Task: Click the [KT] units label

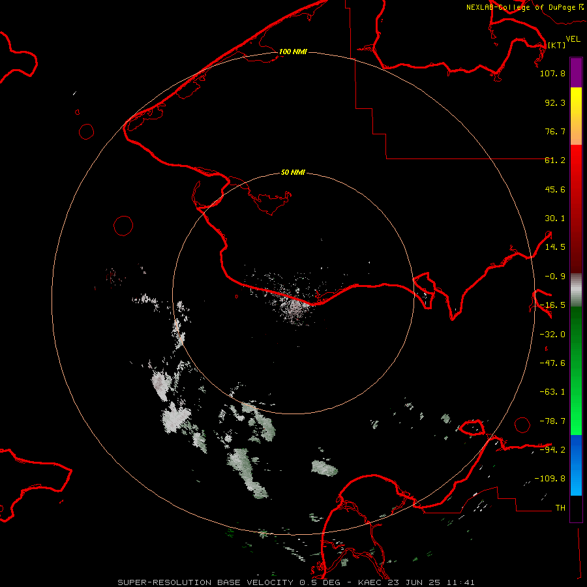Action: pyautogui.click(x=557, y=45)
